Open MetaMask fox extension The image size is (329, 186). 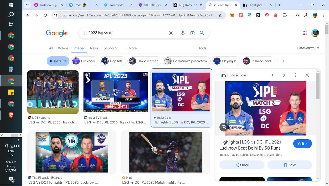232,15
